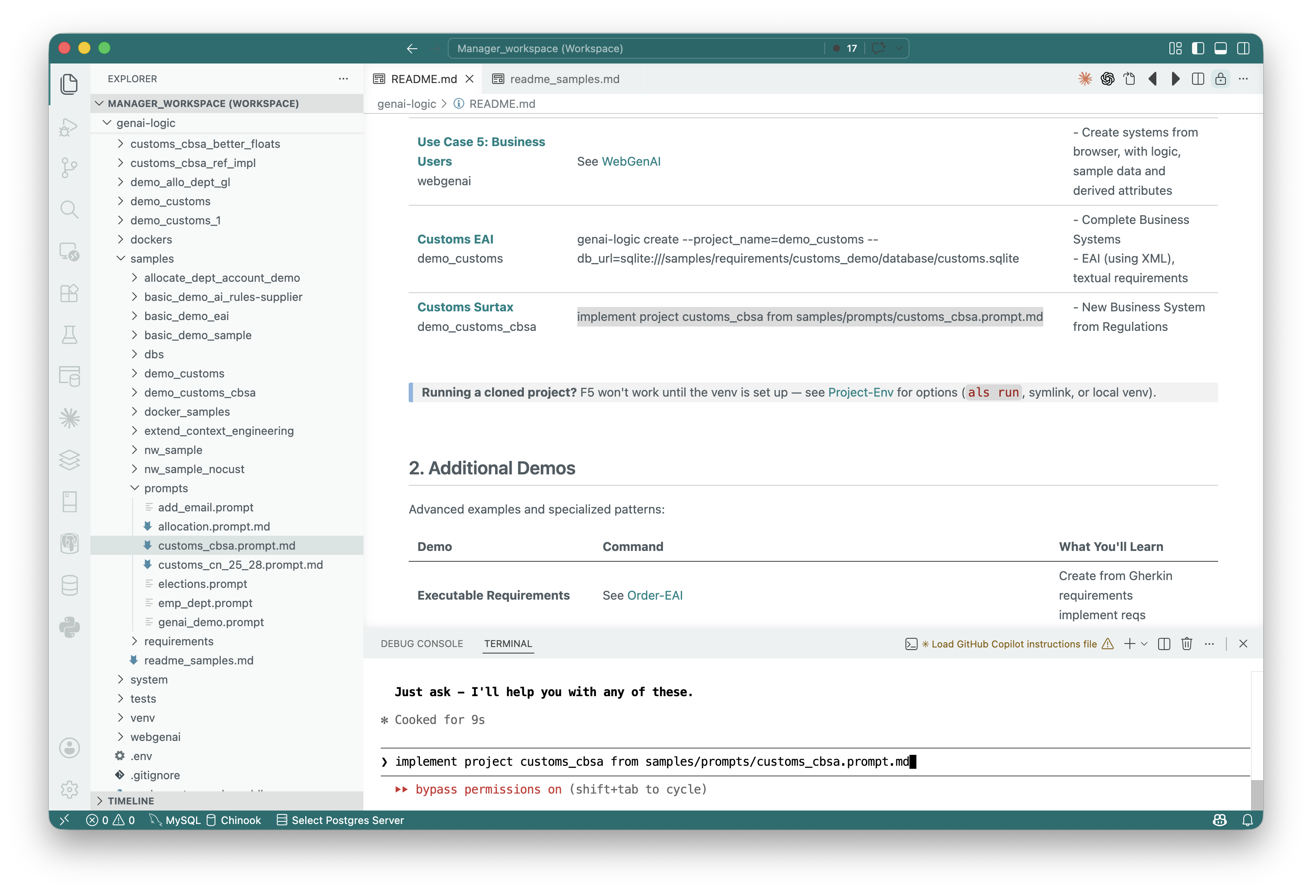Toggle the bottom panel visibility

pyautogui.click(x=1220, y=49)
